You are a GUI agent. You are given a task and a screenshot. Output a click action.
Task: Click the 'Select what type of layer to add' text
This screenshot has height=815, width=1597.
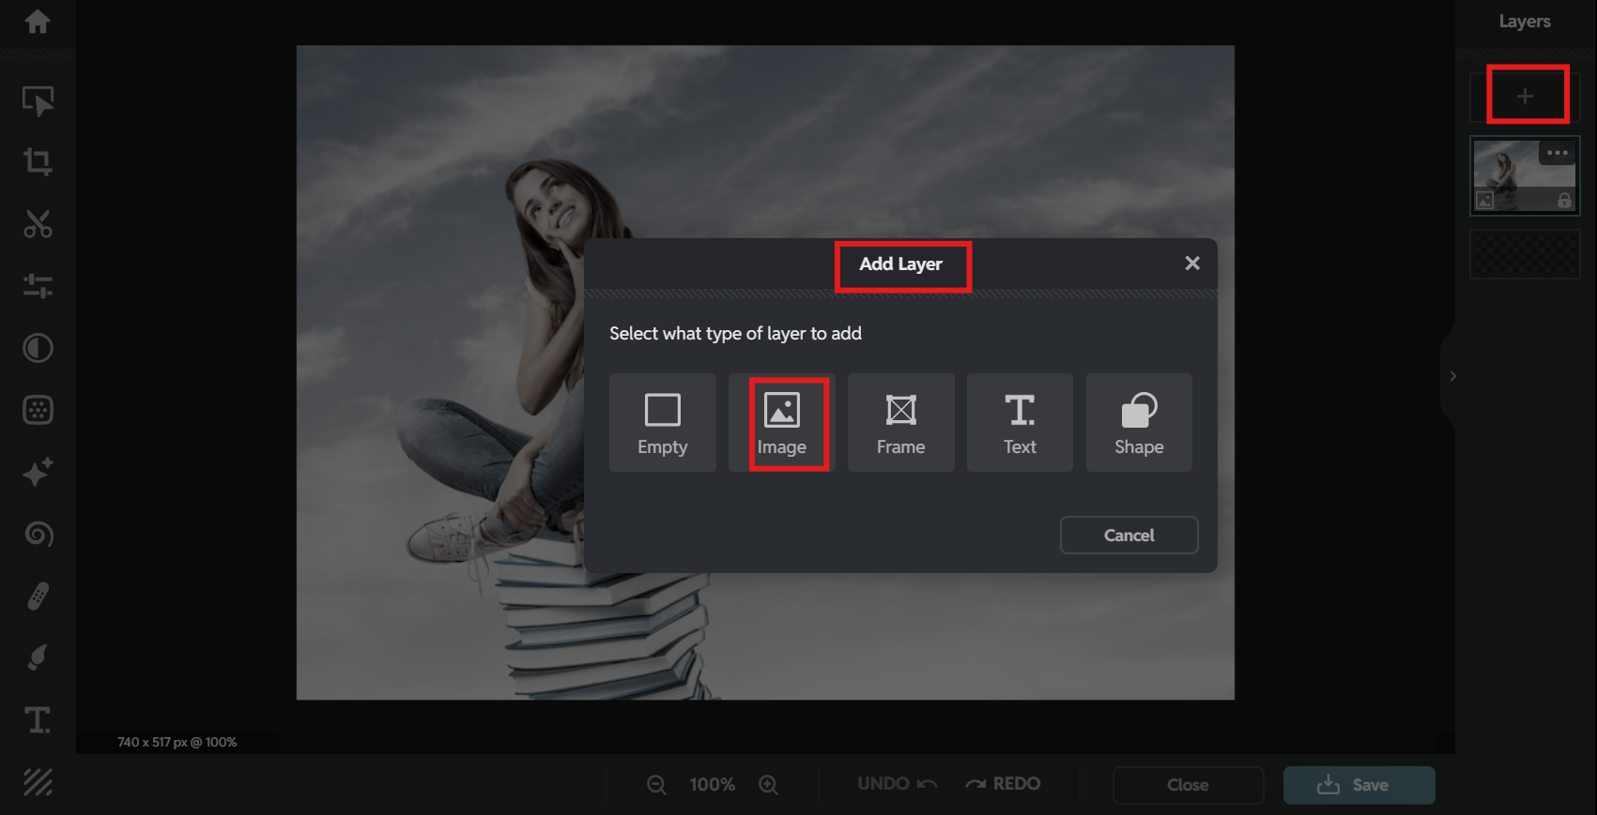point(735,334)
